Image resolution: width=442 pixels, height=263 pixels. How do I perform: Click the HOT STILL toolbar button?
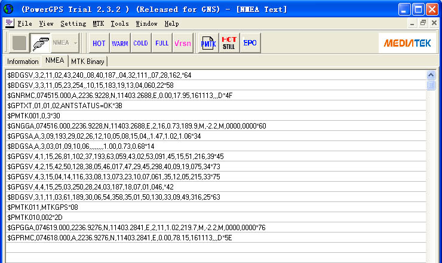click(x=229, y=43)
